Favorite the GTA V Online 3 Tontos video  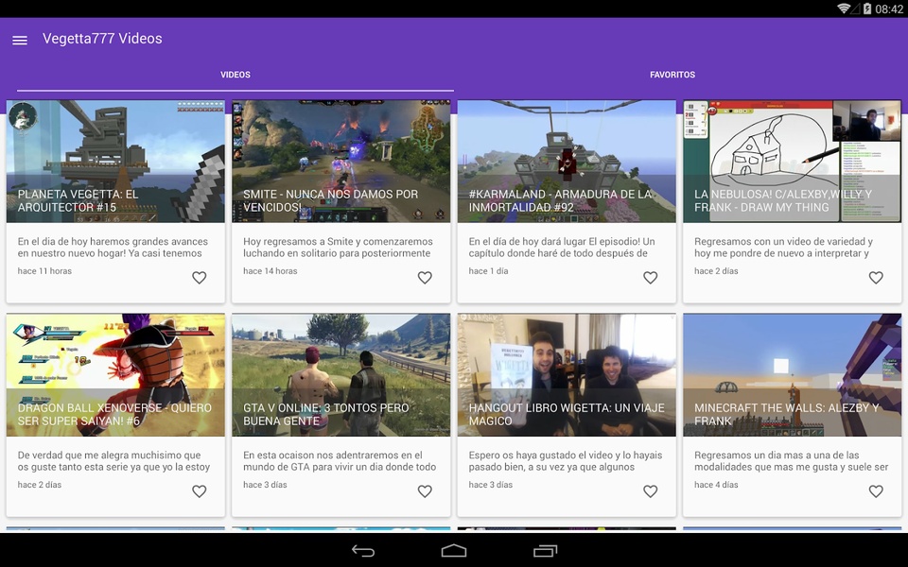click(x=425, y=491)
